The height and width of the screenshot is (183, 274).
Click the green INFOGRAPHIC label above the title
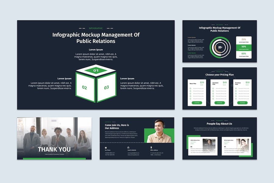point(96,28)
